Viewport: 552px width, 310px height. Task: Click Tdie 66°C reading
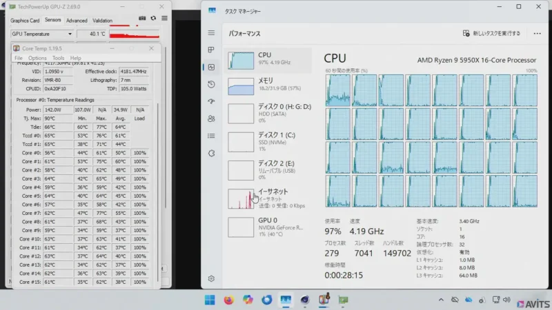(58, 127)
